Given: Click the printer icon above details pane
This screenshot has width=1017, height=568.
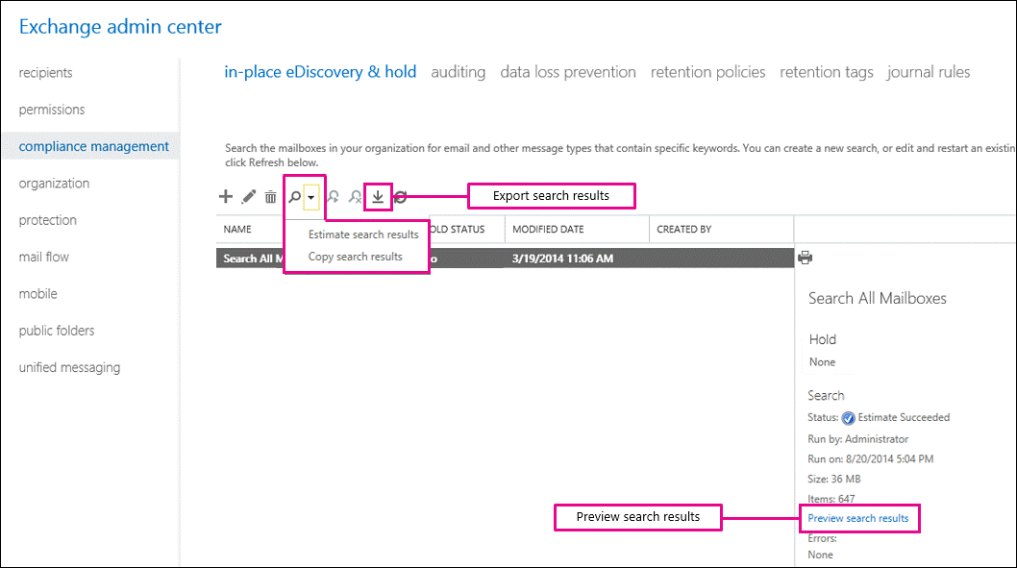Looking at the screenshot, I should pos(805,258).
